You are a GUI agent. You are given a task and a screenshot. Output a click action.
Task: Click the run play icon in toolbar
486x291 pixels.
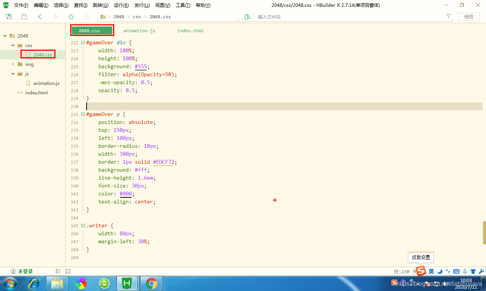point(87,17)
